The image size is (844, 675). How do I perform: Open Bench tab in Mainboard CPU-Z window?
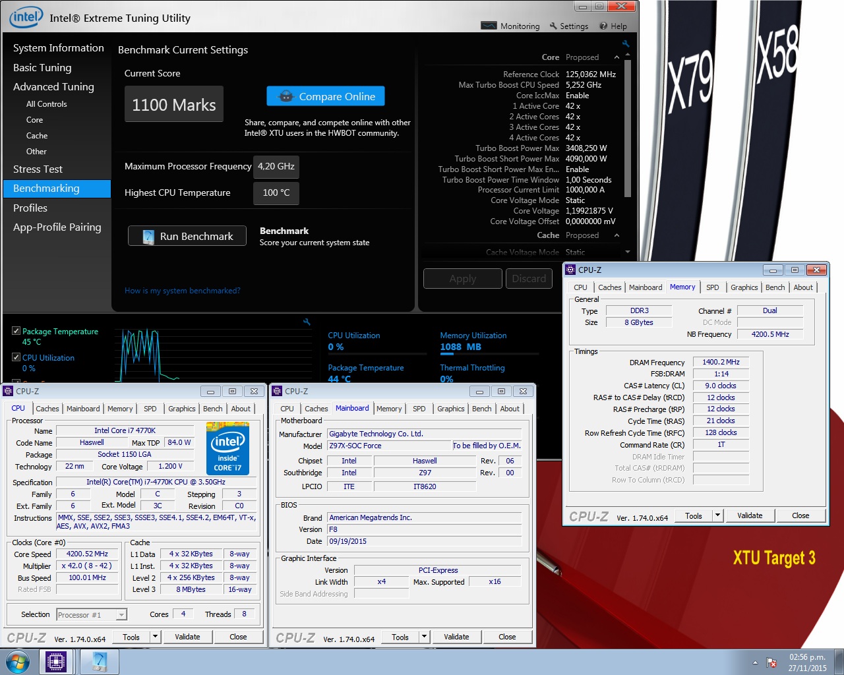[481, 409]
